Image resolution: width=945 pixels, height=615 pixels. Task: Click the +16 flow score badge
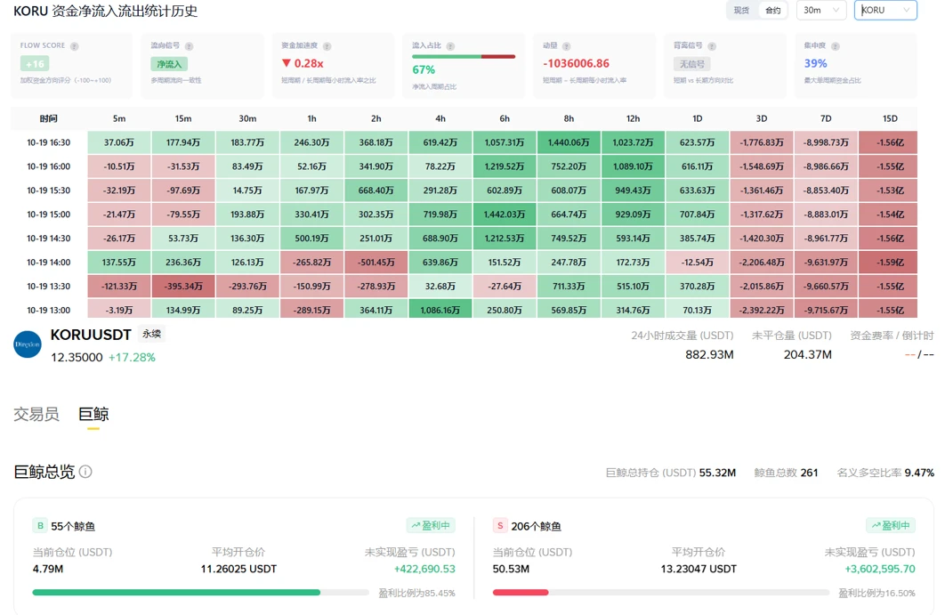35,64
